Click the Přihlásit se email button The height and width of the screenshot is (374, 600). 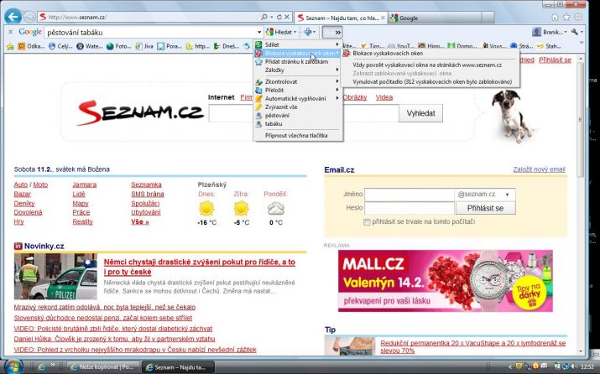[485, 208]
